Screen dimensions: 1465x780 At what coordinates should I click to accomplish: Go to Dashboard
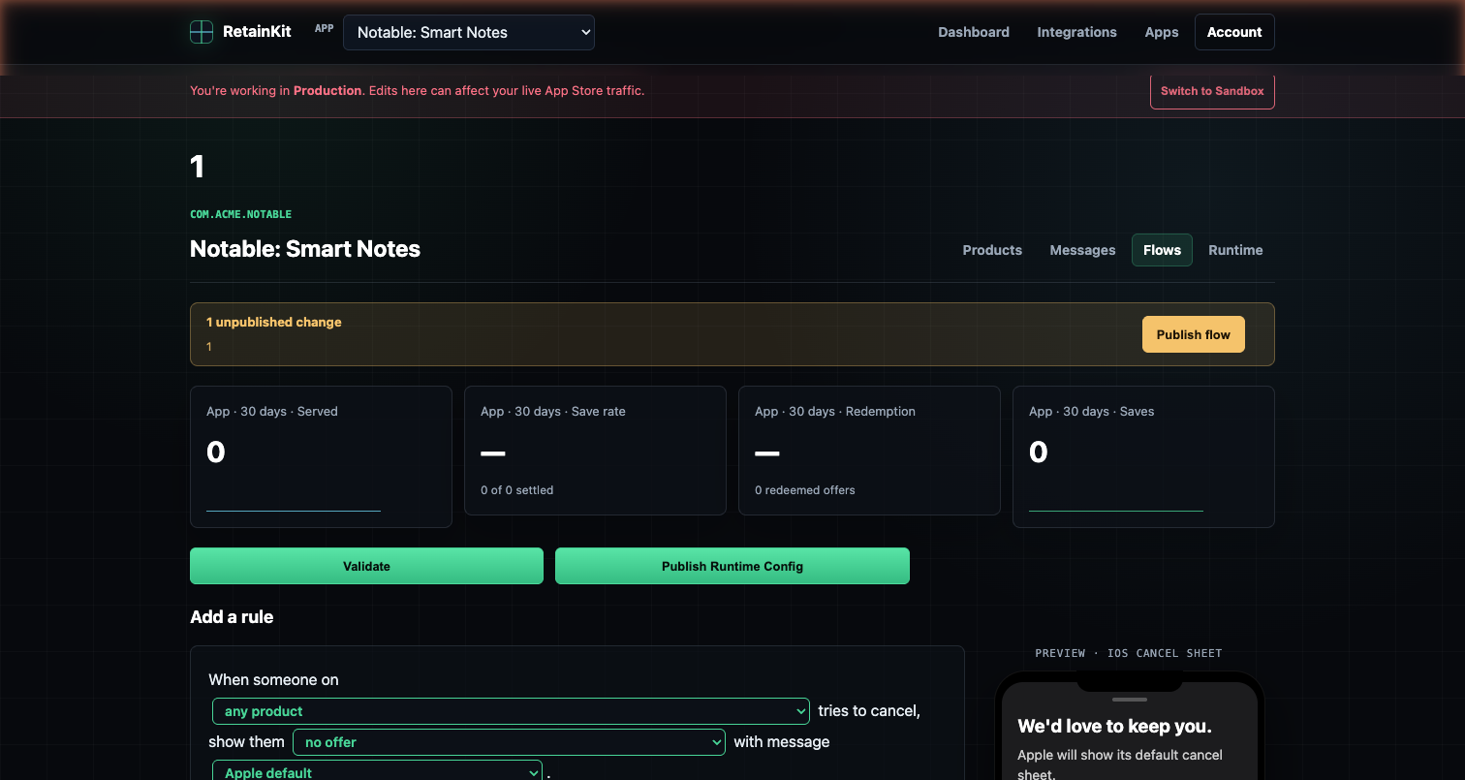pyautogui.click(x=974, y=32)
